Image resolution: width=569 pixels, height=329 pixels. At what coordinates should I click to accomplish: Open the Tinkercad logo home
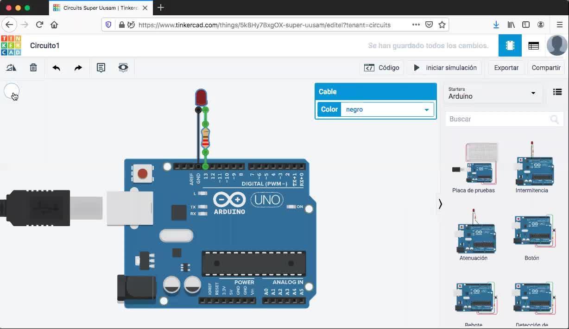pos(11,45)
